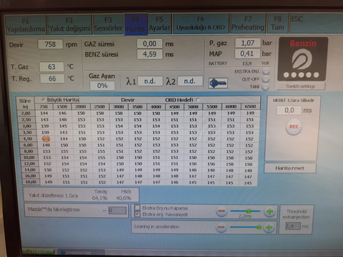Screen dimensions: 343x257
Task: Open the F3 Sensörler tab
Action: (109, 24)
